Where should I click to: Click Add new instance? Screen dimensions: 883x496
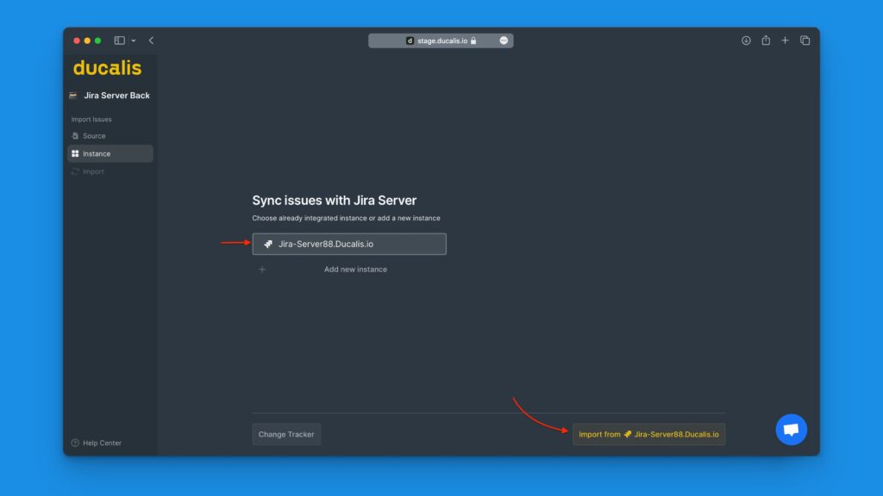pyautogui.click(x=355, y=270)
